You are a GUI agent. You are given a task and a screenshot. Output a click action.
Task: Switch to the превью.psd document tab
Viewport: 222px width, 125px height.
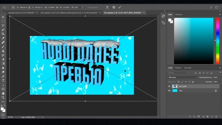[x=22, y=12]
